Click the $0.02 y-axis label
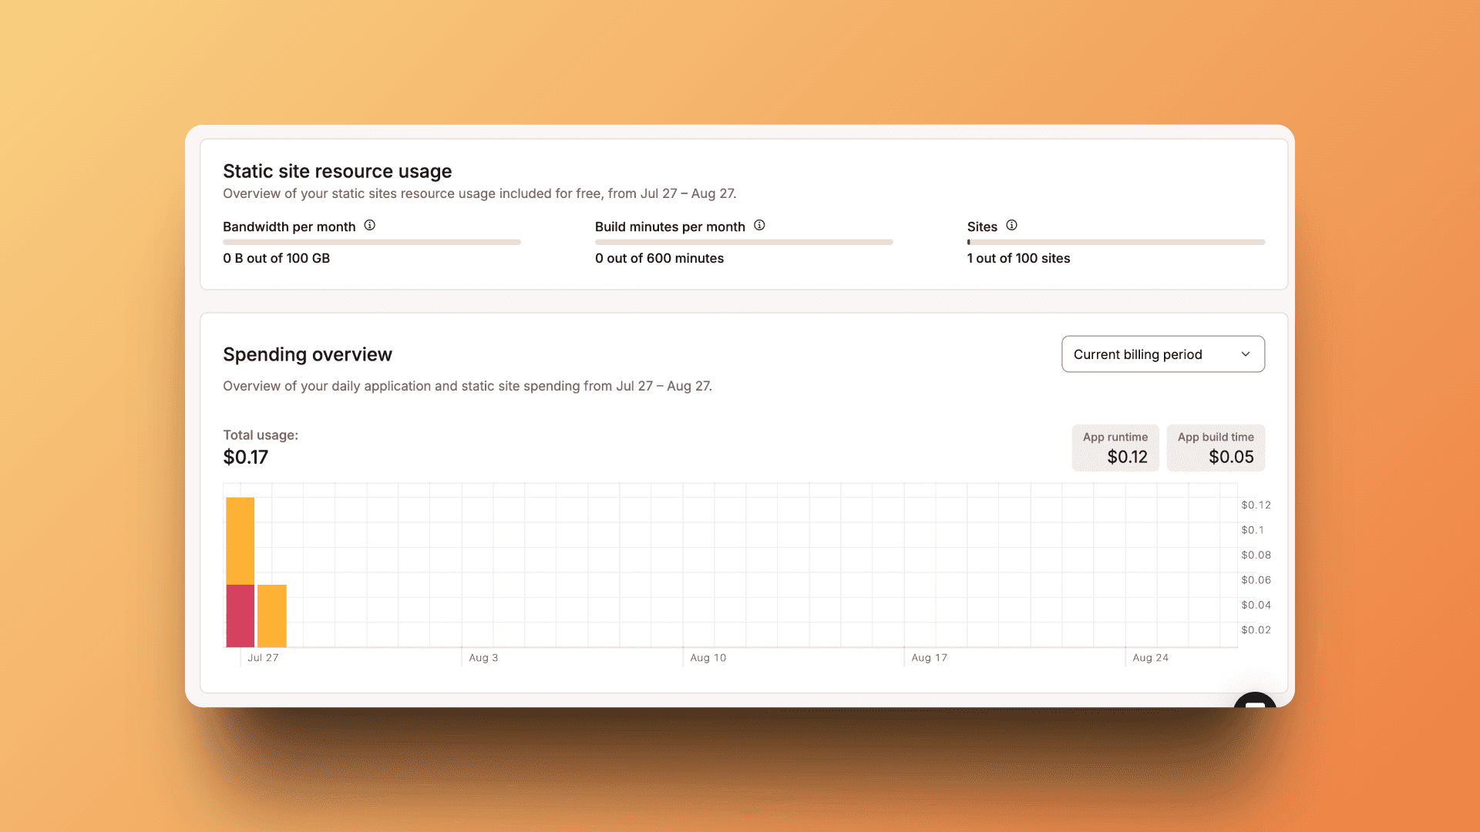The width and height of the screenshot is (1480, 832). [1256, 629]
